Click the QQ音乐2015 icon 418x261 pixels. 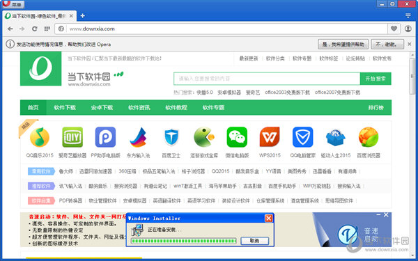(x=40, y=137)
